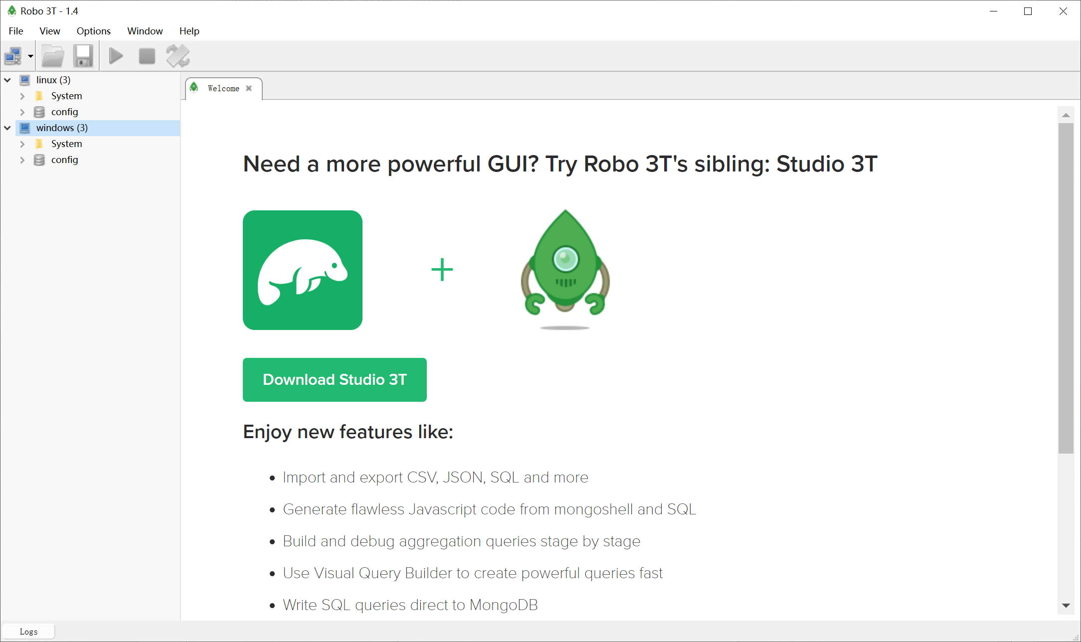Collapse the linux (3) connection
The width and height of the screenshot is (1081, 642).
coord(7,80)
